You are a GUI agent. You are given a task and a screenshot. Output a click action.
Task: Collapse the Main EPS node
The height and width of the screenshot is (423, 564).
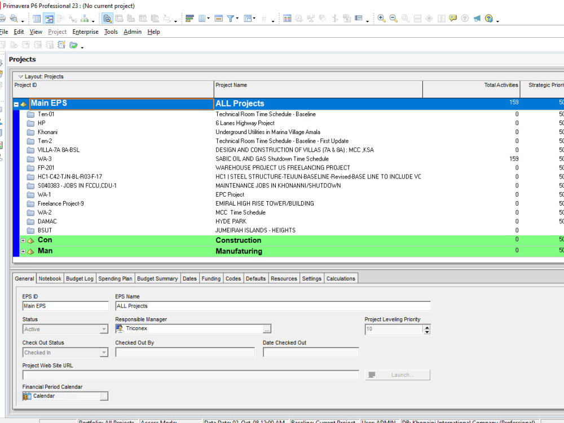point(16,105)
